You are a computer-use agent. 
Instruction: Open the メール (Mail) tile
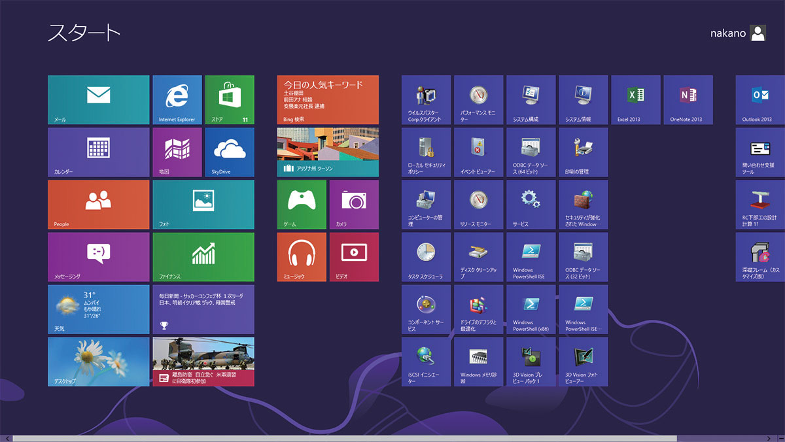click(99, 99)
